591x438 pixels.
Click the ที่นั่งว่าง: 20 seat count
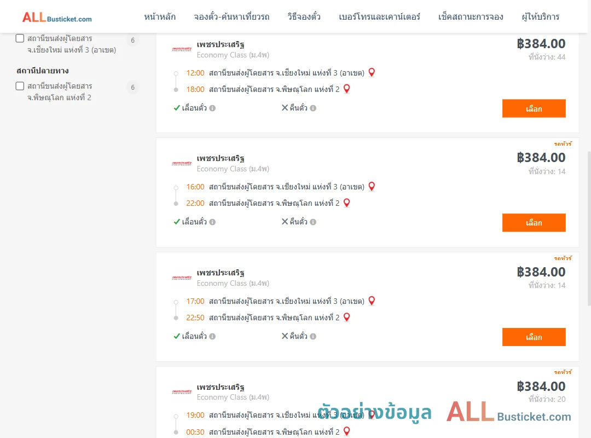point(547,399)
